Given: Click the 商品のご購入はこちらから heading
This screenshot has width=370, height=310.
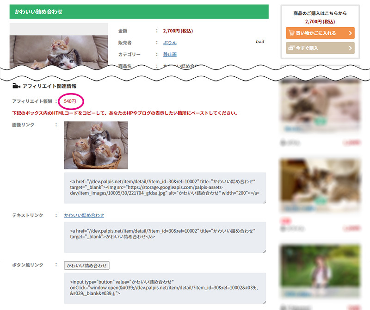Looking at the screenshot, I should [320, 13].
